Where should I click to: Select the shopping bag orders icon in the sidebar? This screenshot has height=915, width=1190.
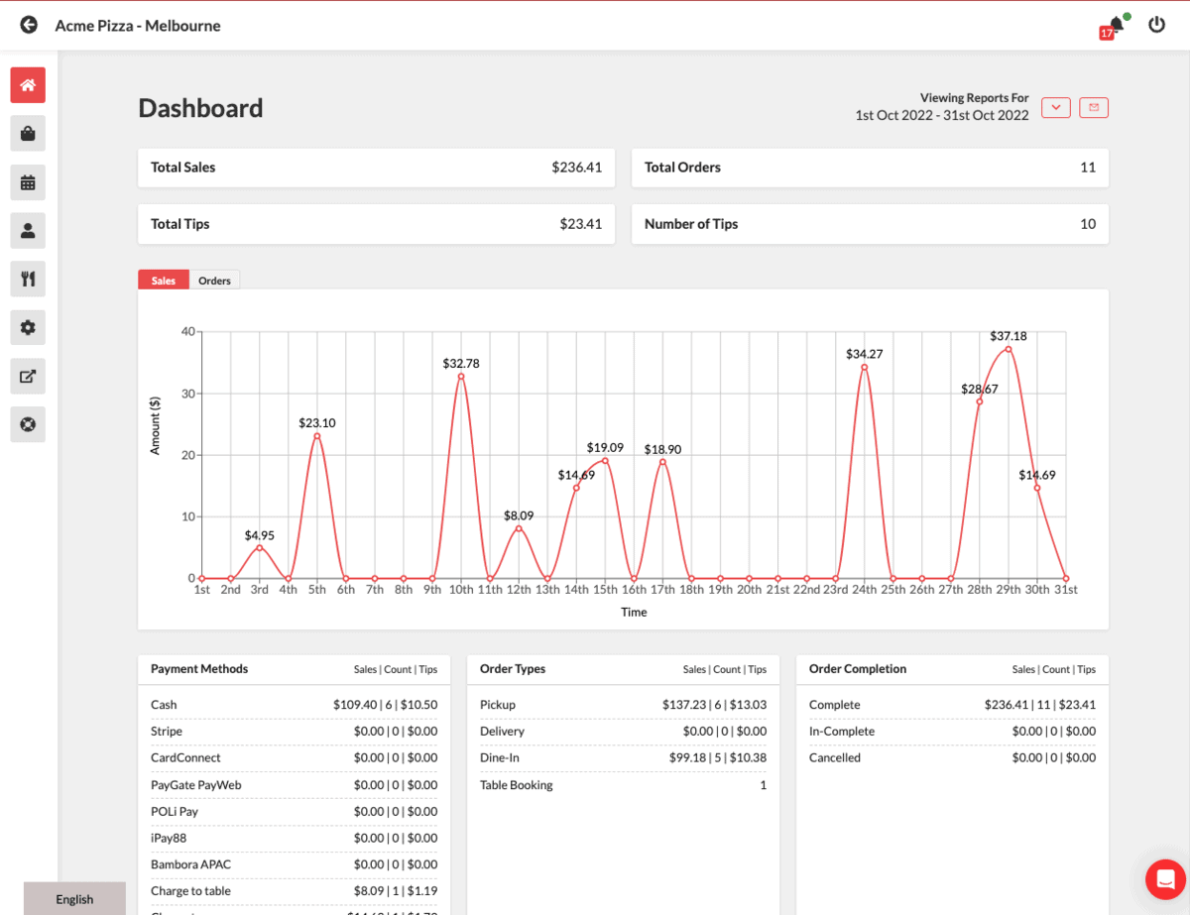point(27,134)
